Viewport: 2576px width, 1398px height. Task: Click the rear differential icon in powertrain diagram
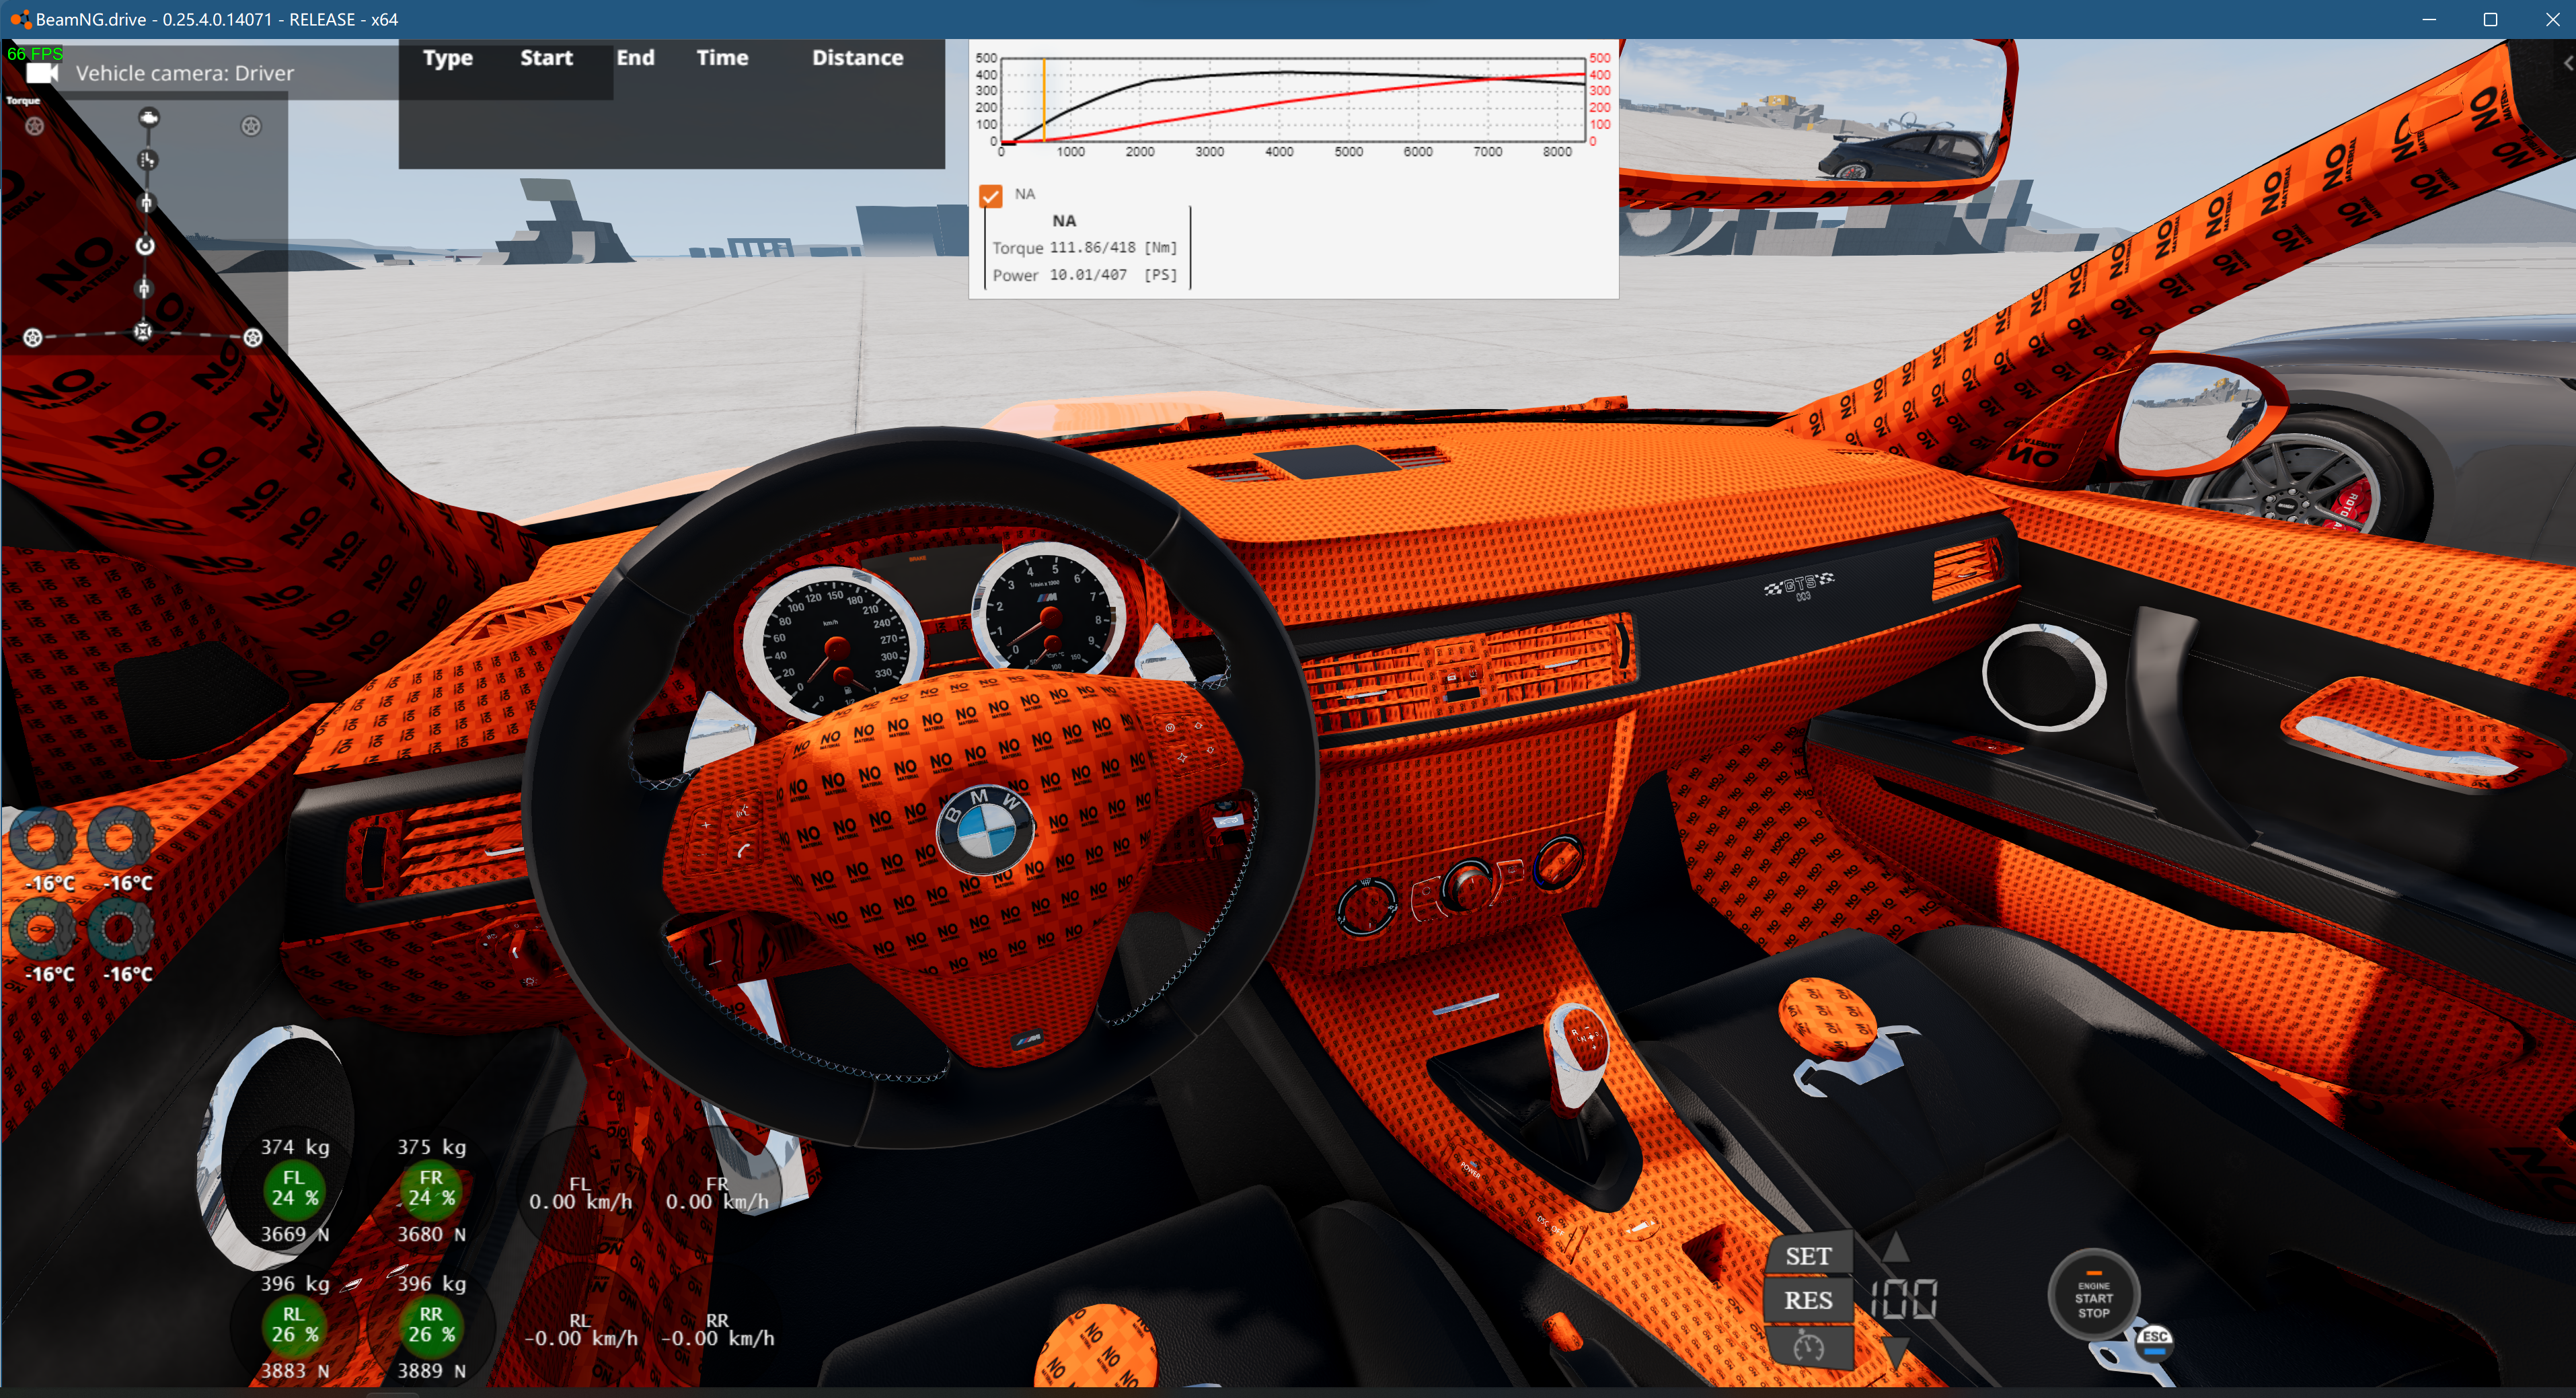tap(143, 332)
